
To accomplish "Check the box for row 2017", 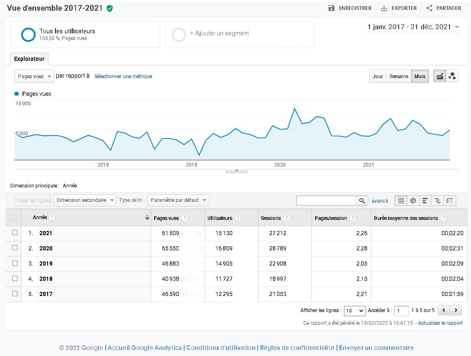I will tap(15, 294).
